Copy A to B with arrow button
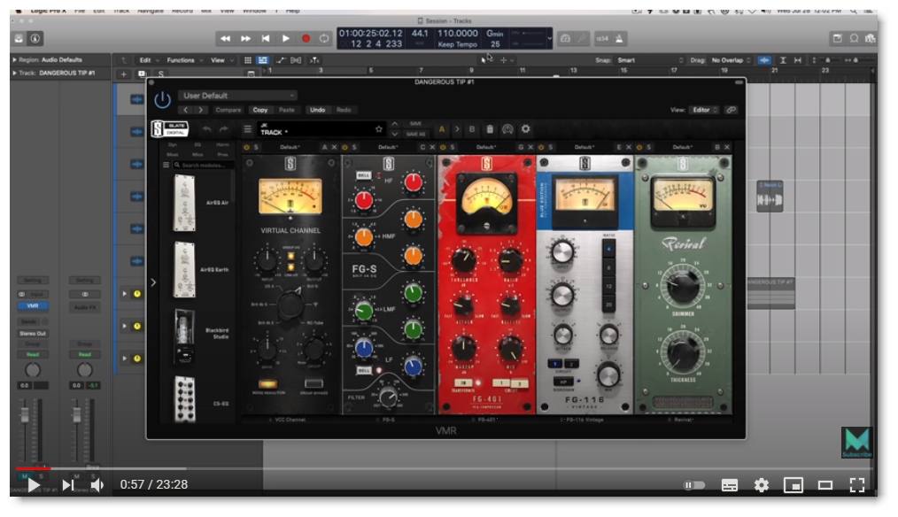The width and height of the screenshot is (898, 517). [x=457, y=129]
